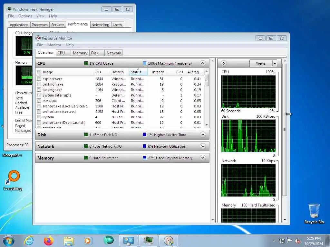Open Resource Monitor Help menu
Viewport: 330px width, 247px height.
tap(70, 45)
